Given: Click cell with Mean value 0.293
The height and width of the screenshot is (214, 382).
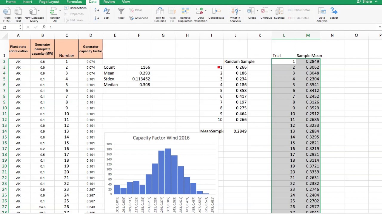Looking at the screenshot, I should 139,73.
